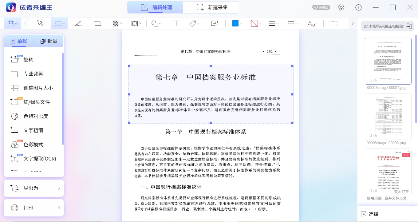Viewport: 418px width, 222px height.
Task: Collapse the toolbox panel with the briefcase icon
Action: tap(13, 24)
